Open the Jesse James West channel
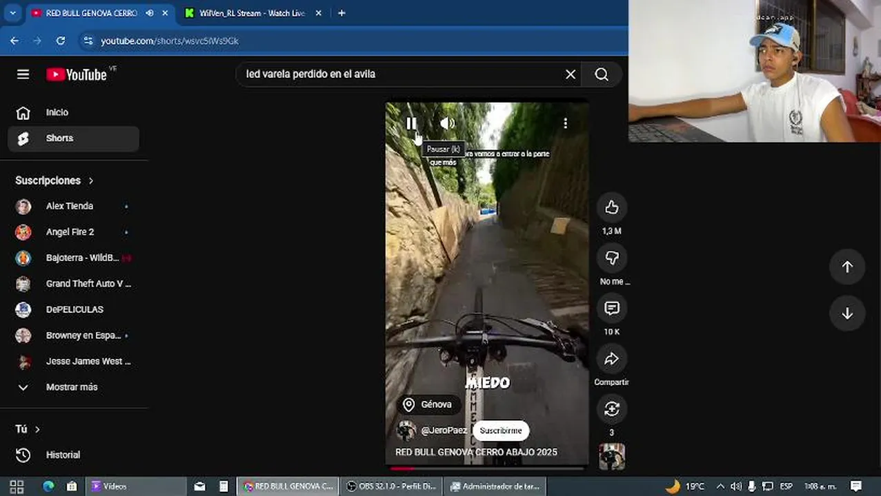Viewport: 881px width, 496px height. click(x=74, y=361)
